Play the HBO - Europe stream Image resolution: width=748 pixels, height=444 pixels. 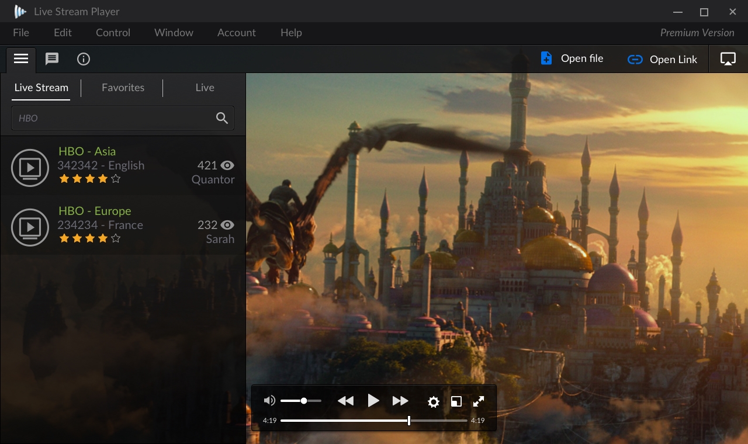coord(30,227)
